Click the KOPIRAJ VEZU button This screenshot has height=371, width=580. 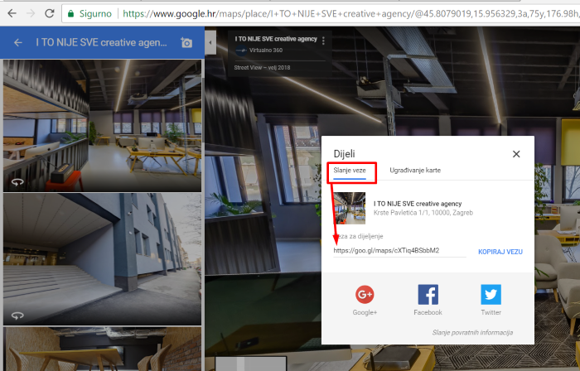[500, 251]
